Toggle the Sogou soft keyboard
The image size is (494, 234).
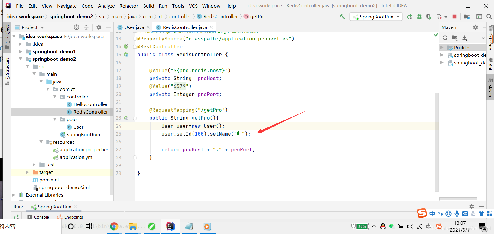click(x=465, y=214)
